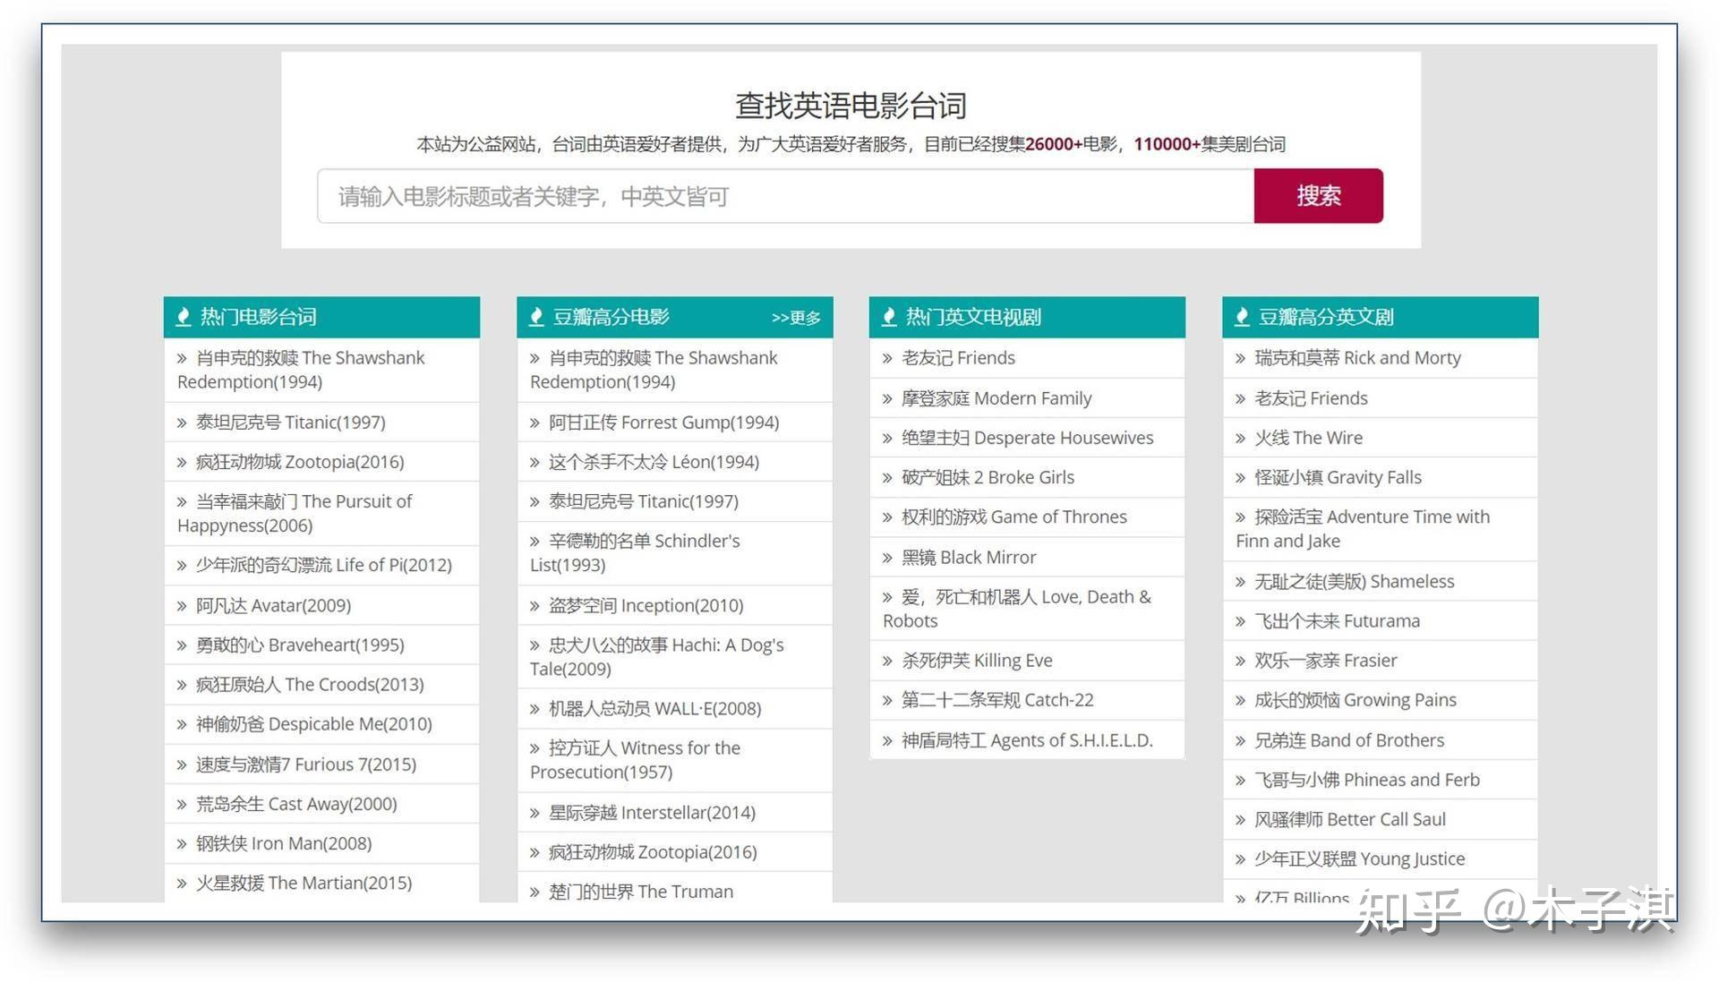Open the >>更多 link in 豆瓣高分电影 header
This screenshot has width=1719, height=982.
point(796,318)
